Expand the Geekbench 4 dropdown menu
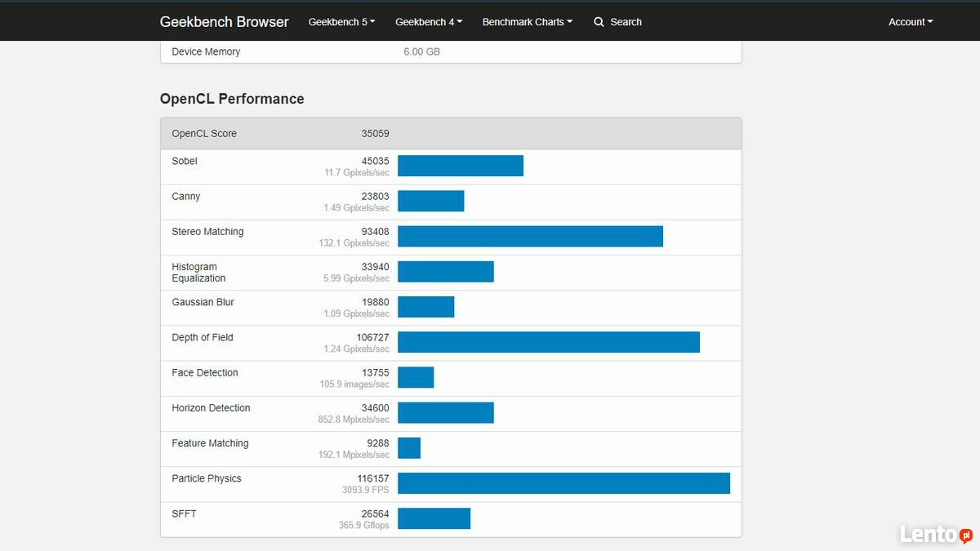The height and width of the screenshot is (551, 980). pos(429,22)
